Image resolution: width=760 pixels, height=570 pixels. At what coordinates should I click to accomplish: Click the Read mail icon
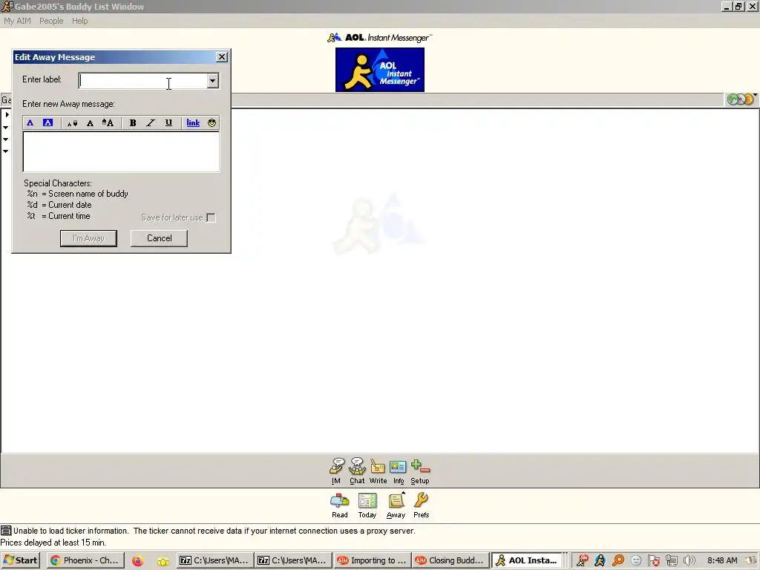pos(340,505)
